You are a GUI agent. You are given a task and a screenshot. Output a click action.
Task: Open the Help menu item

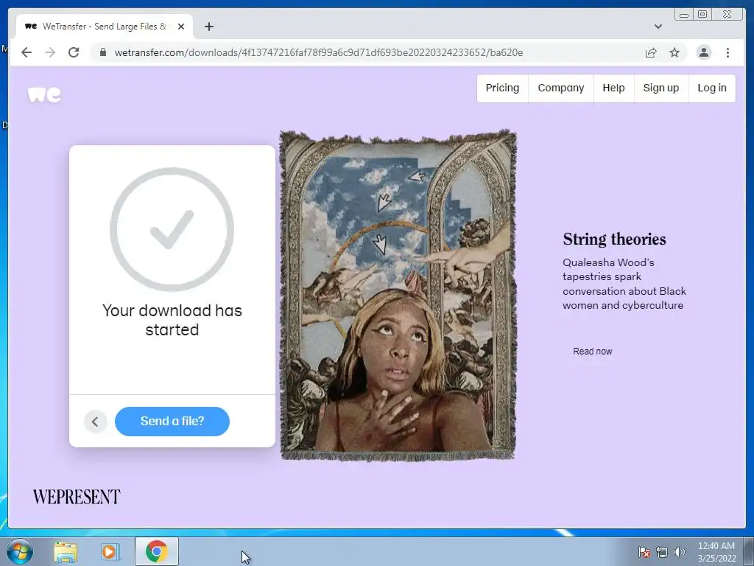(x=613, y=88)
